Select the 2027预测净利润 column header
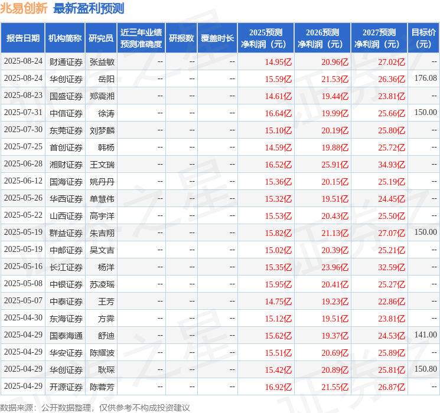The width and height of the screenshot is (440, 413). coord(379,38)
